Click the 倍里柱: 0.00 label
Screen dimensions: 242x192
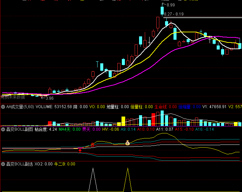(141, 107)
